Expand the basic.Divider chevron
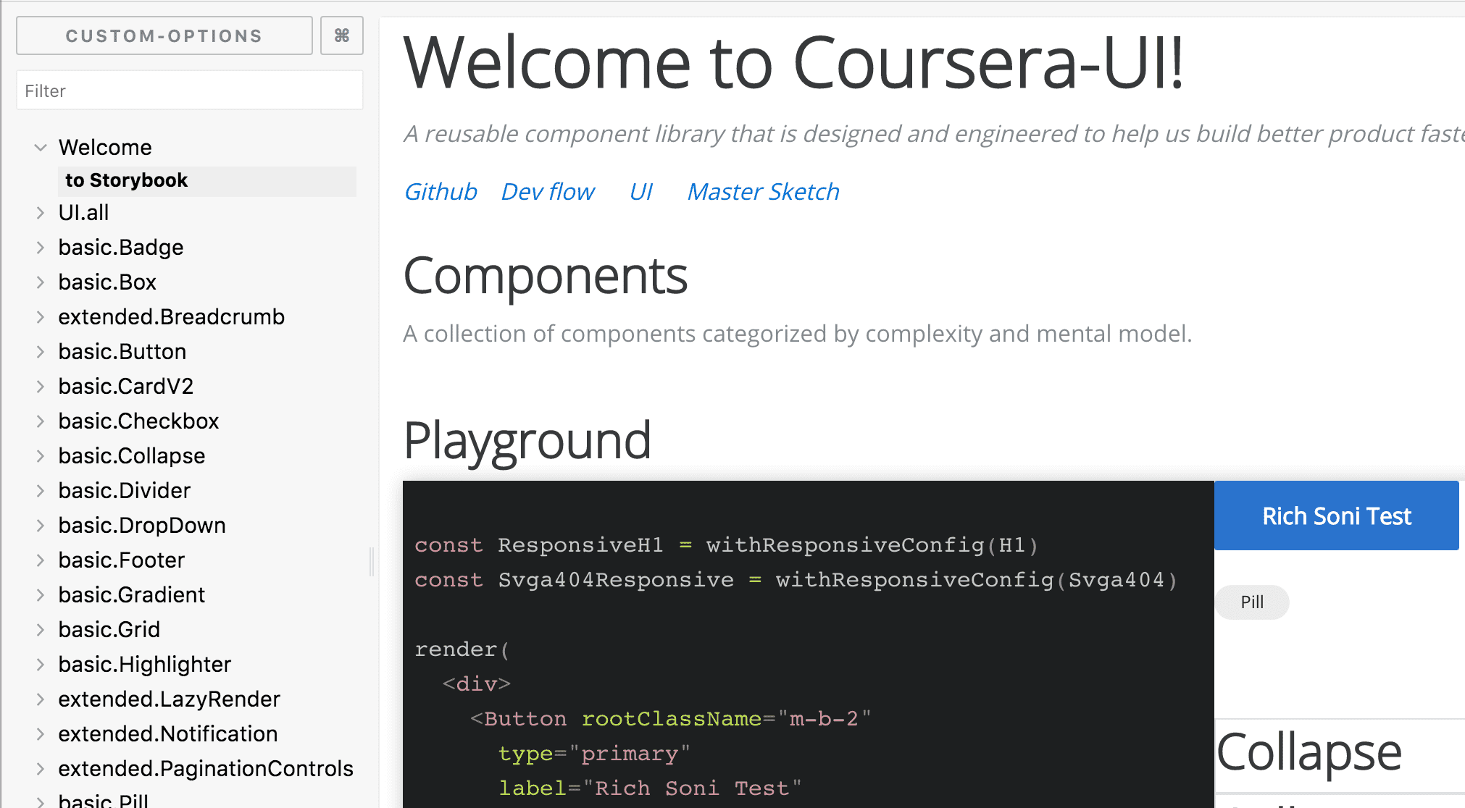 [41, 491]
